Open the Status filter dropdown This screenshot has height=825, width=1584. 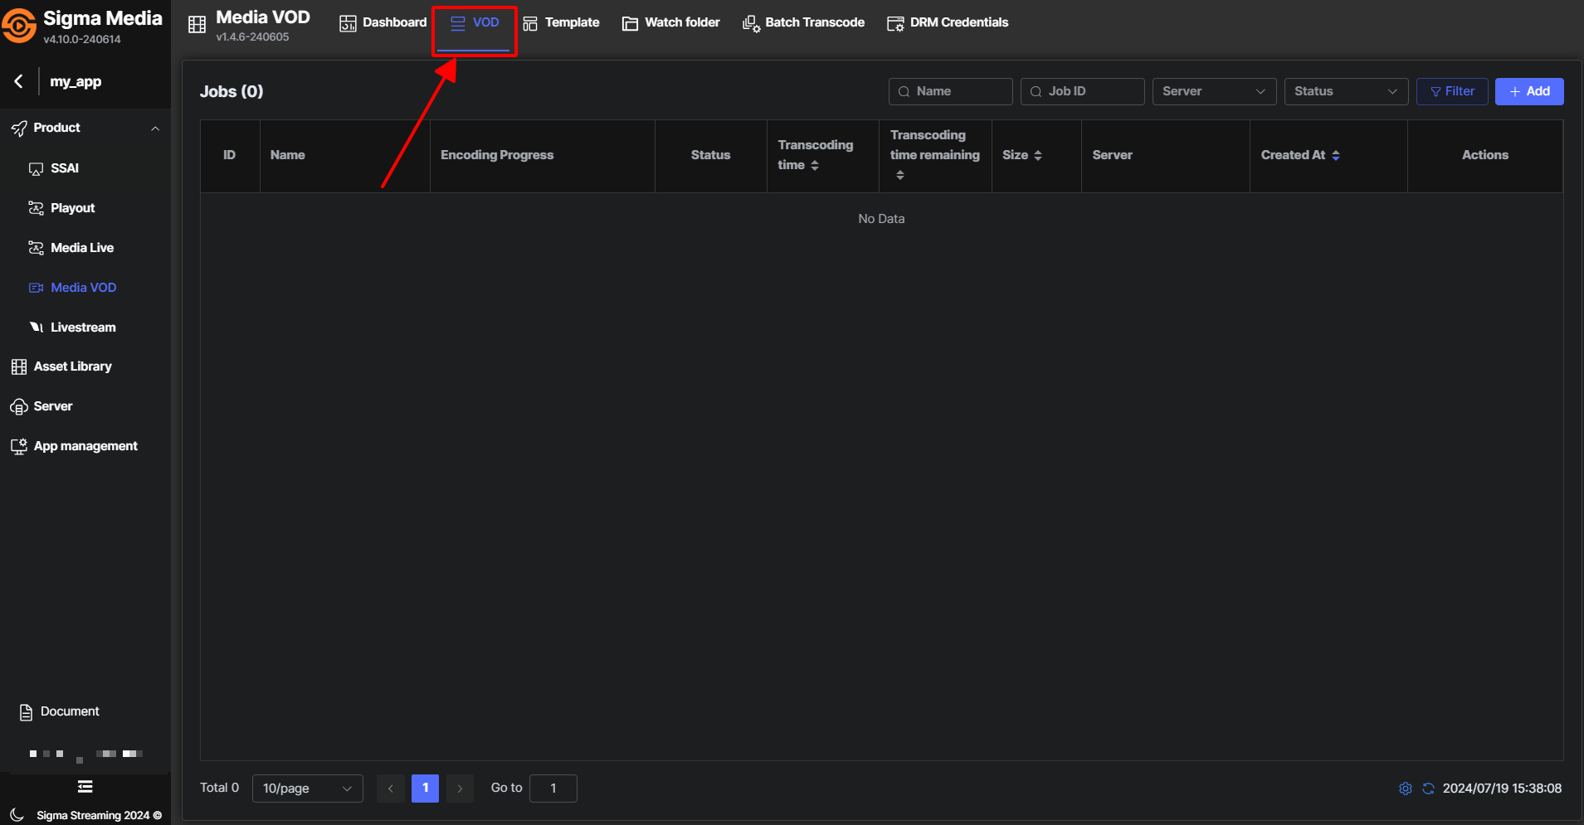click(1345, 91)
